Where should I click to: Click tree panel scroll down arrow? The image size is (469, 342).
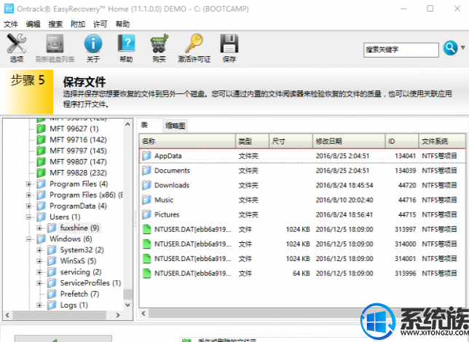tap(127, 305)
